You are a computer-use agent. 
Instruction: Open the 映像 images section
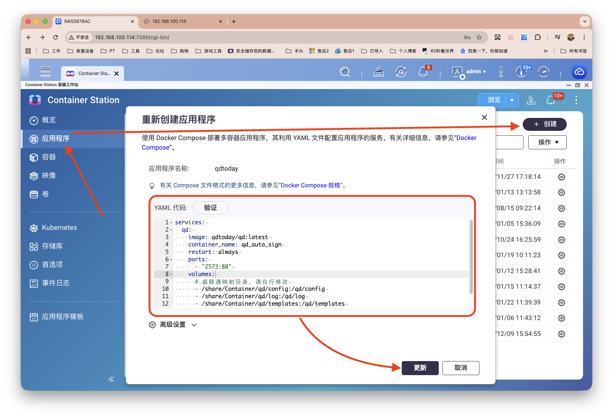[49, 176]
